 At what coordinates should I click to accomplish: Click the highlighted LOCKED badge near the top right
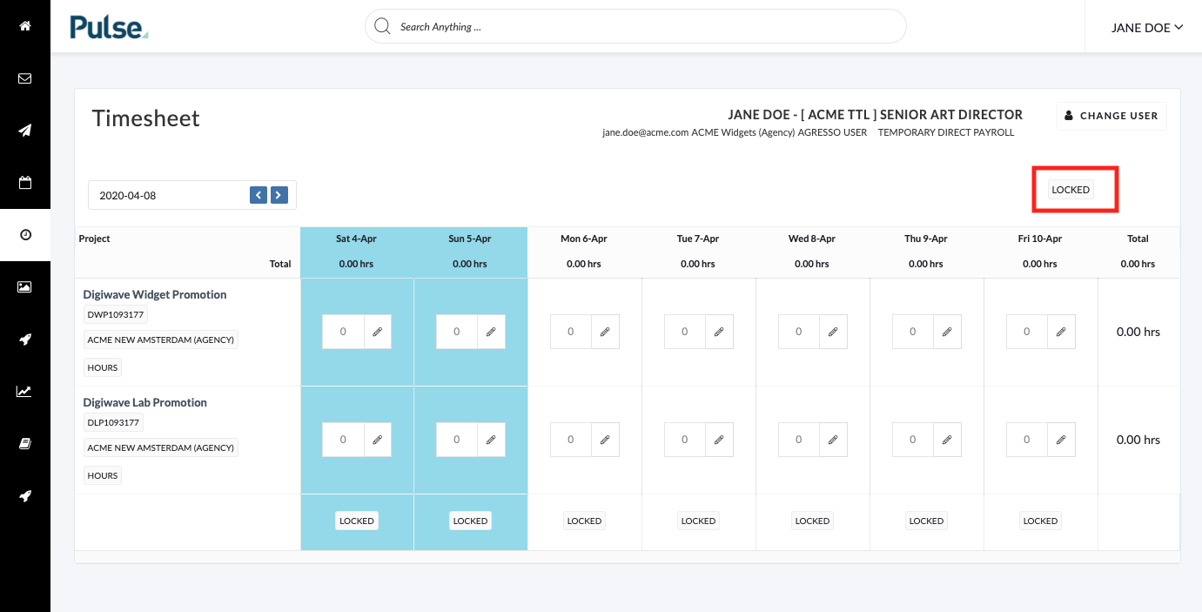point(1071,190)
